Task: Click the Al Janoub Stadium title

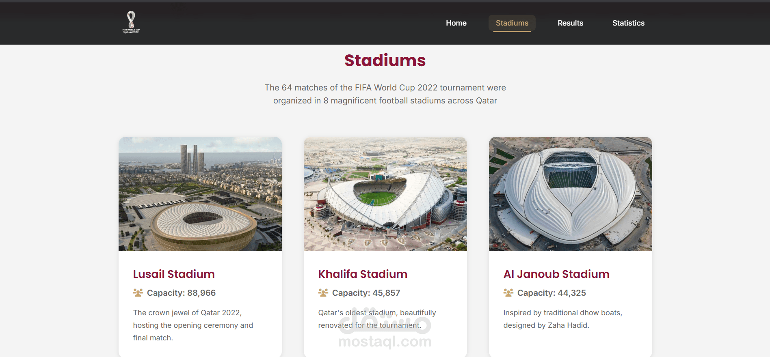Action: [556, 274]
